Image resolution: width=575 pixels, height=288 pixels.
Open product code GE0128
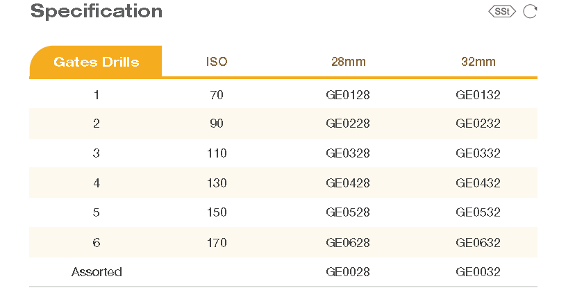347,94
